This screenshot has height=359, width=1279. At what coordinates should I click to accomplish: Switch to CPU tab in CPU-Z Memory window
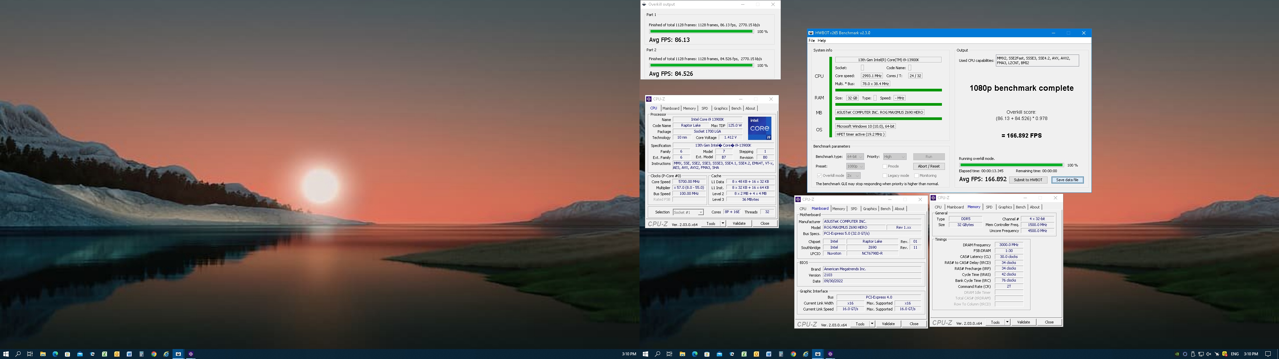[x=938, y=207]
